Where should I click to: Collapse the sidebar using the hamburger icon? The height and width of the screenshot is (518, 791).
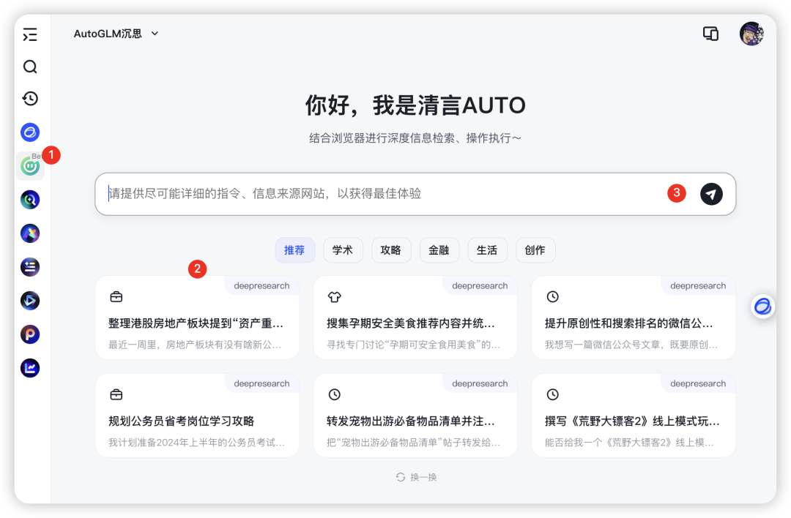[x=30, y=34]
